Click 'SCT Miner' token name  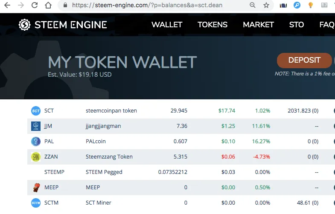click(99, 203)
